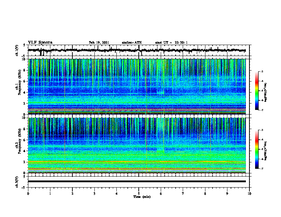Click the "-3" tick on ch.1 colorbar
Screen dimensions: 281x217
click(x=262, y=71)
